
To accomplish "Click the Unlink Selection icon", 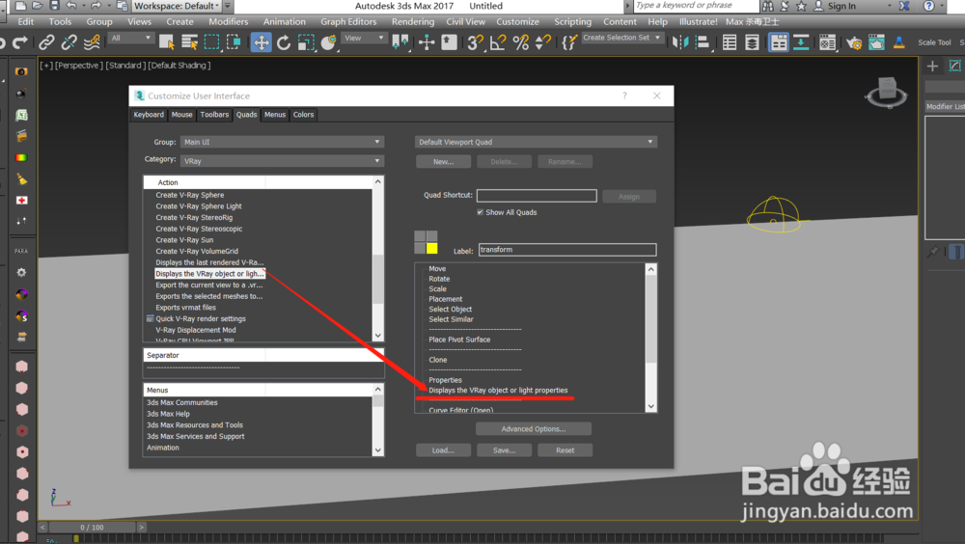I will [69, 42].
